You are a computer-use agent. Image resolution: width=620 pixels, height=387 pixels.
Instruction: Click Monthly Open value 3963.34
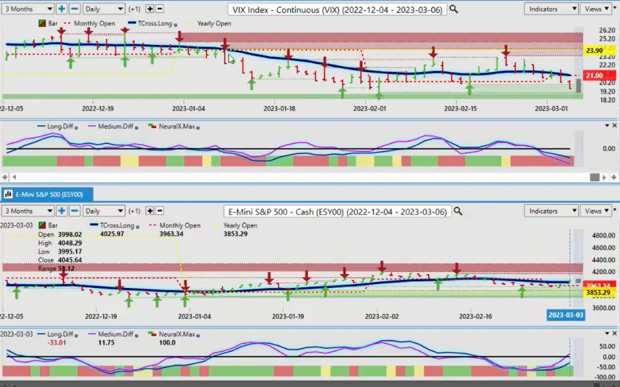[171, 234]
